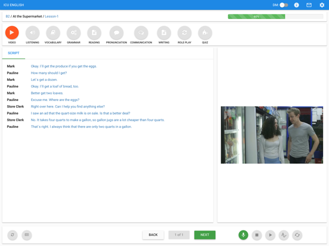Screen dimensions: 329x246
Task: Open the Quiz section icon
Action: pyautogui.click(x=205, y=33)
